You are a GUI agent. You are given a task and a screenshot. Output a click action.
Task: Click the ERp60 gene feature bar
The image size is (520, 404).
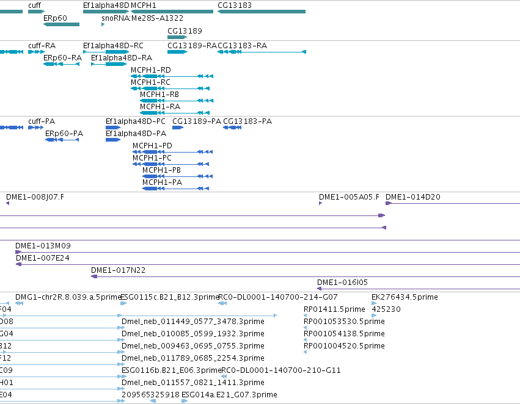click(x=61, y=24)
